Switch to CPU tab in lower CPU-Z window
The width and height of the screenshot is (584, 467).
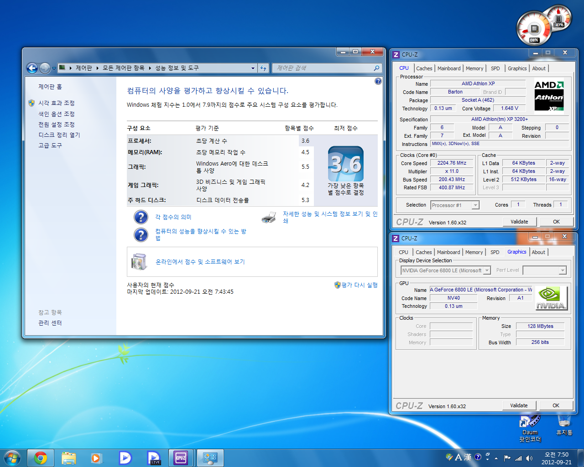click(404, 252)
